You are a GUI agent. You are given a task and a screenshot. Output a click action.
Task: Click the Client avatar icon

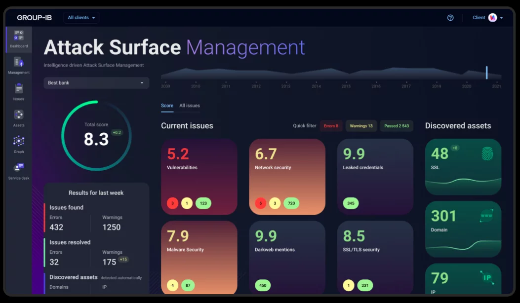coord(492,18)
